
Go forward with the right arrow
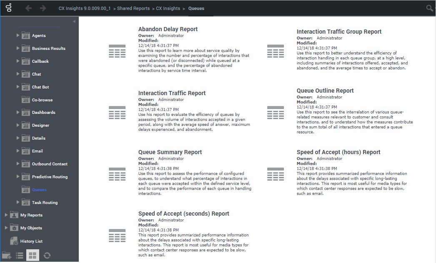[x=43, y=8]
